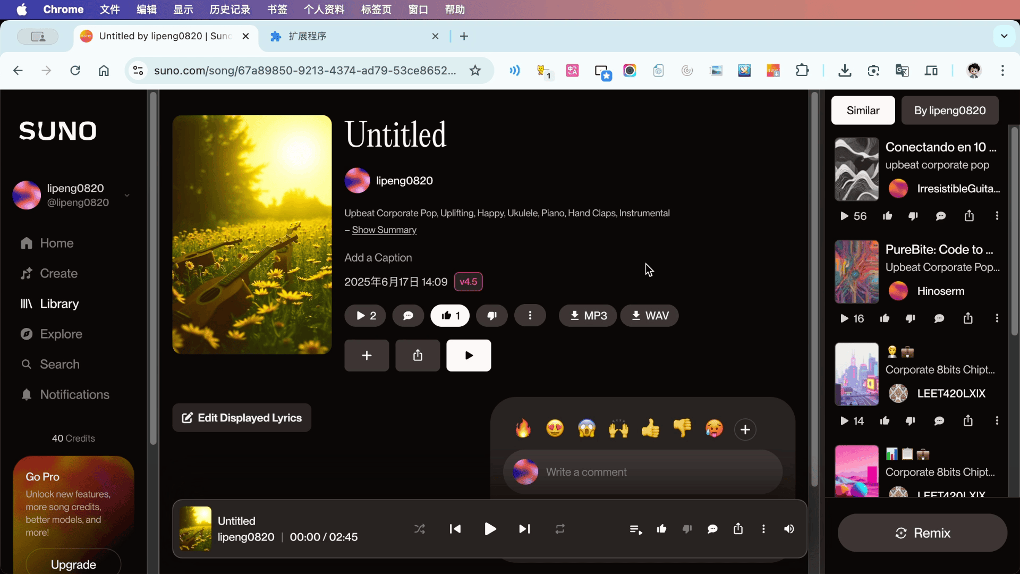Open Home in the Suno sidebar
The width and height of the screenshot is (1020, 574).
click(47, 243)
